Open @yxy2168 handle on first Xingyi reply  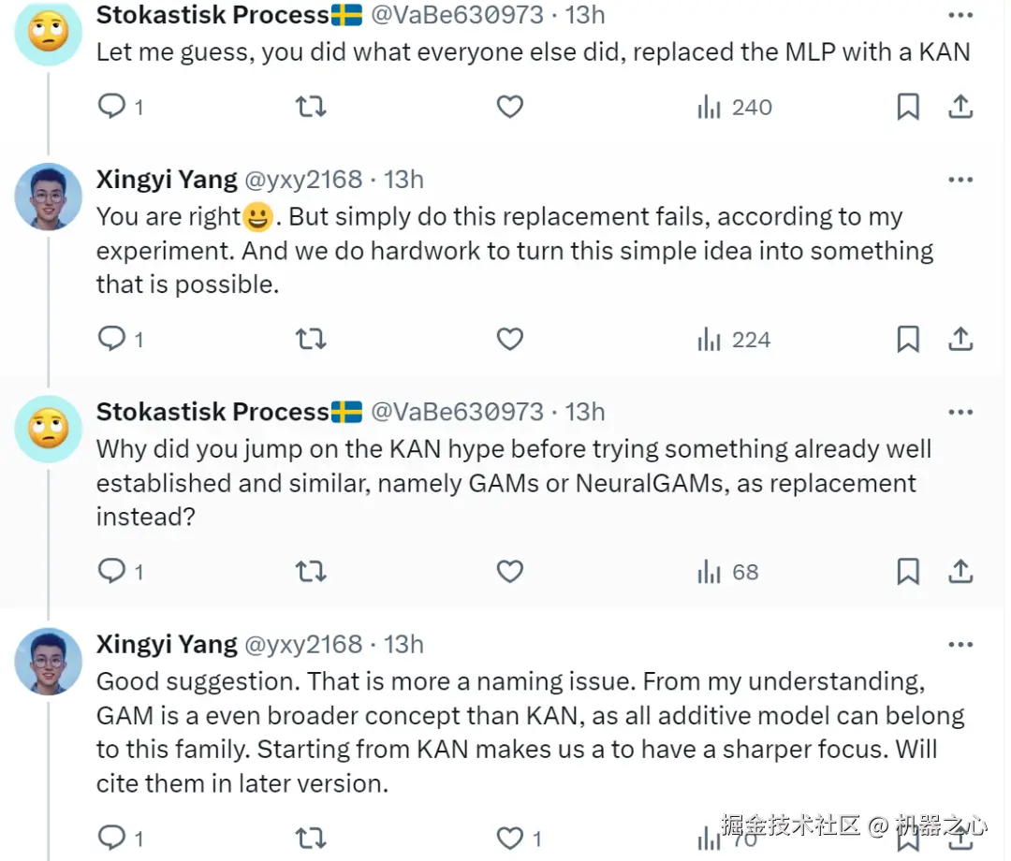pos(305,179)
